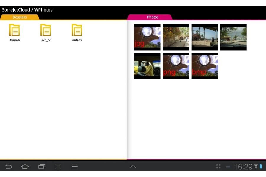Expand the upward chevron in navigation bar
Image resolution: width=266 pixels, height=177 pixels.
pyautogui.click(x=133, y=167)
